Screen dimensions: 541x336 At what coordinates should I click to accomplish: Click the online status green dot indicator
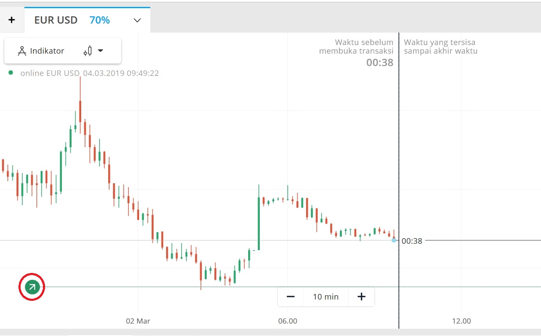pos(11,73)
